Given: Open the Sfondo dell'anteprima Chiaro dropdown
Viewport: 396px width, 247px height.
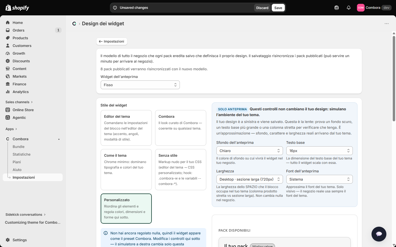Looking at the screenshot, I should pyautogui.click(x=250, y=151).
